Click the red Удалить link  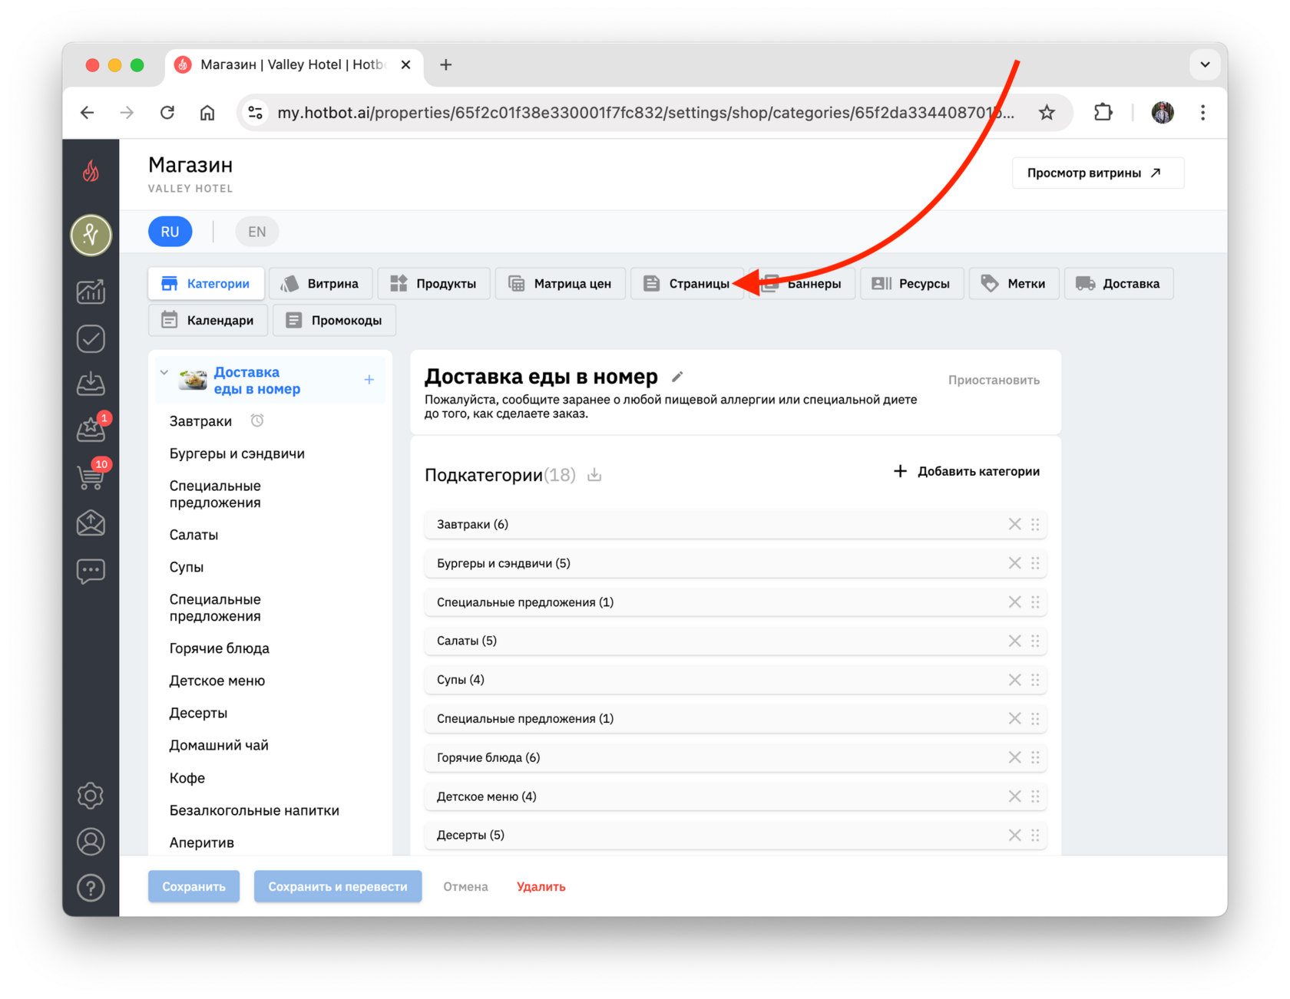[541, 886]
